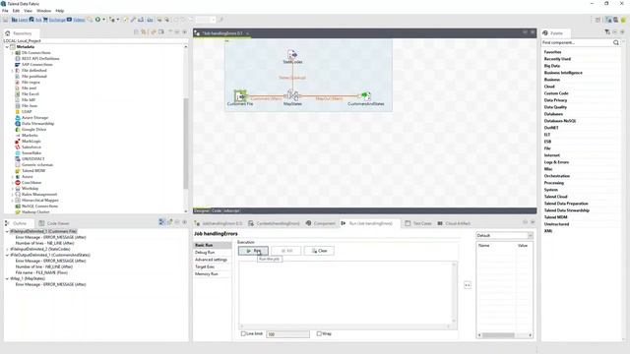Click the double-arrow button beside context table
This screenshot has height=354, width=630.
pyautogui.click(x=468, y=285)
